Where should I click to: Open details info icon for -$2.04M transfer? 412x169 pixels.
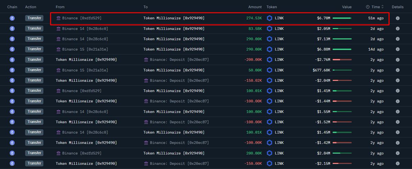point(398,80)
